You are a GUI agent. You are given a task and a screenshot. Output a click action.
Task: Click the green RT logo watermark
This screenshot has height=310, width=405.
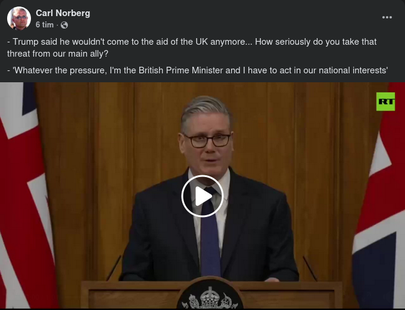385,101
